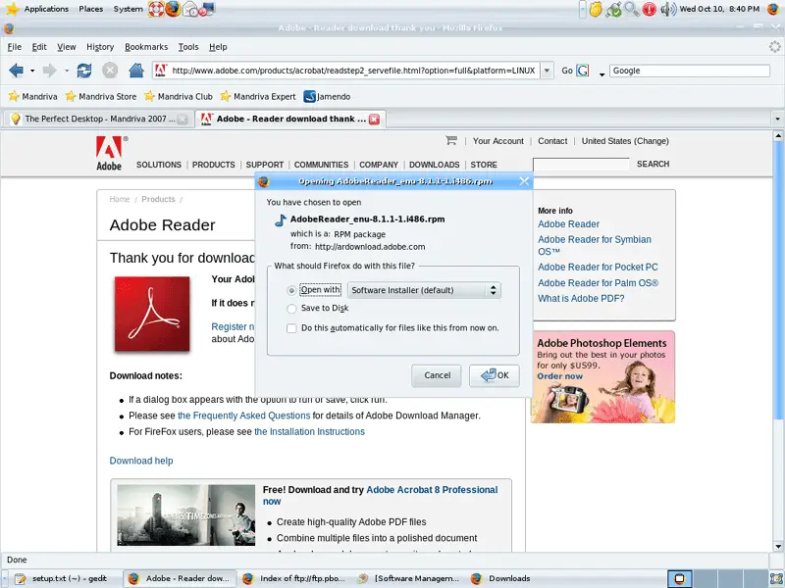Image resolution: width=785 pixels, height=588 pixels.
Task: Click the Cancel button in download dialog
Action: [437, 375]
